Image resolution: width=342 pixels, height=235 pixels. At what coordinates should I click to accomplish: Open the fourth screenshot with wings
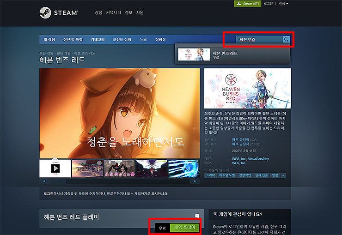tap(152, 169)
